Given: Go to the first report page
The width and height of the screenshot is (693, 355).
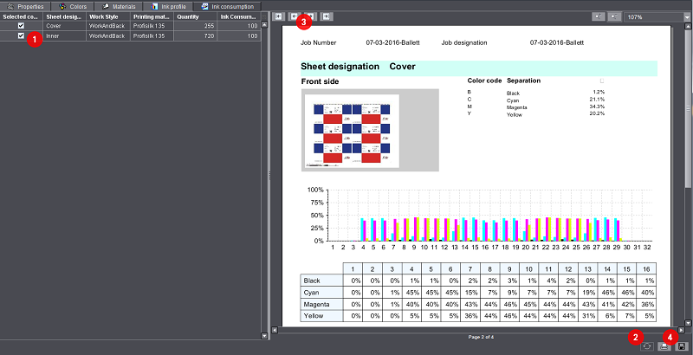Looking at the screenshot, I should pos(278,16).
